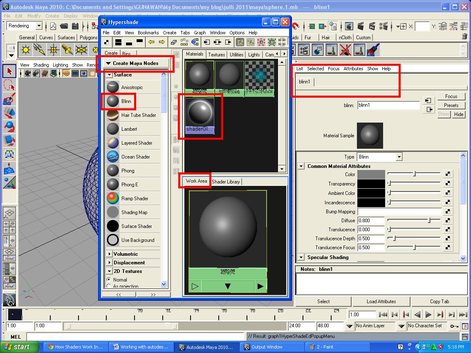Collapse the Specular Shading section

tap(301, 257)
